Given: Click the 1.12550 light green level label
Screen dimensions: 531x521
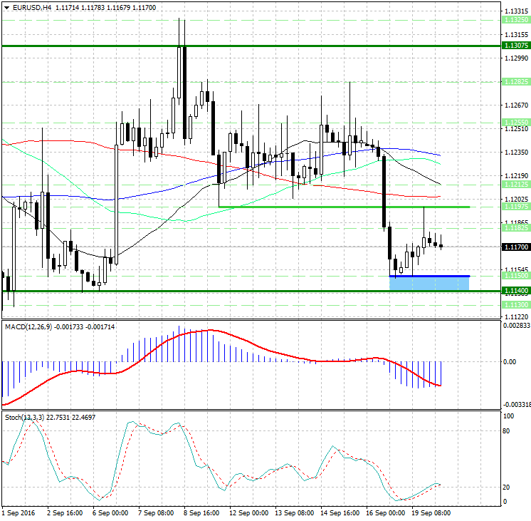Looking at the screenshot, I should coord(516,122).
